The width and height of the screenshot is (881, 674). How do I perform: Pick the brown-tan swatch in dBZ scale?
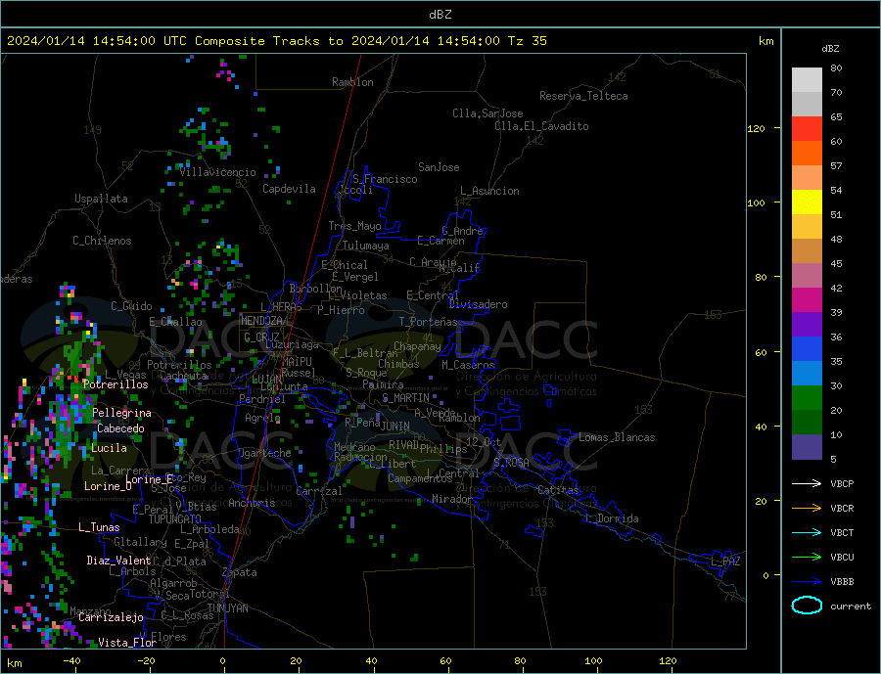pyautogui.click(x=807, y=251)
